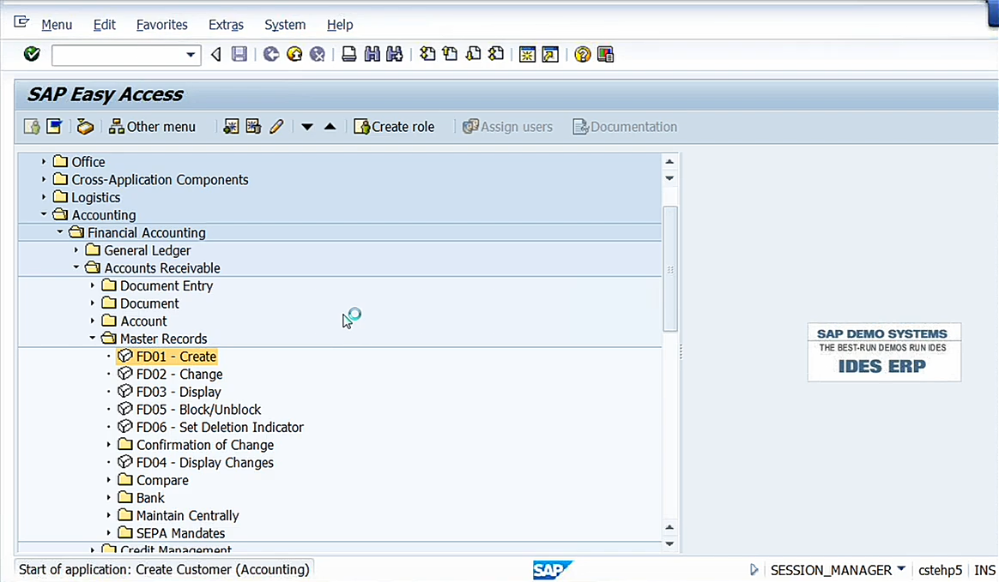Click the Last Page icon
The width and height of the screenshot is (999, 582).
(496, 54)
